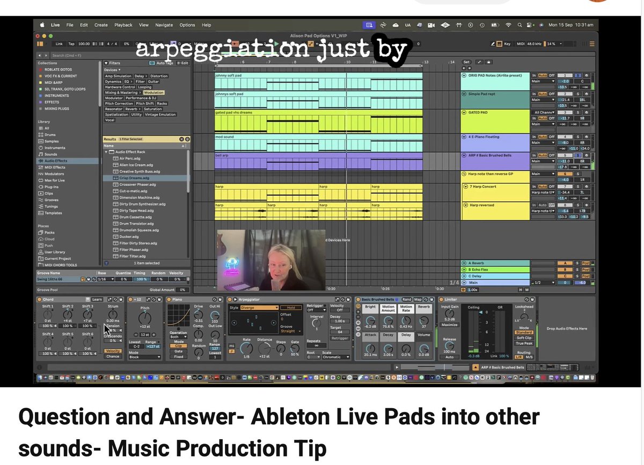Click the Push icon in Places

40,245
